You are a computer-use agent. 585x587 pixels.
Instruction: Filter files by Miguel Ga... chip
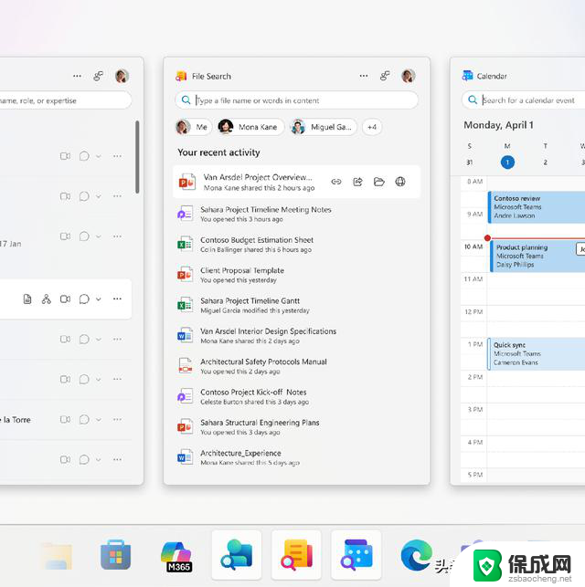tap(323, 127)
